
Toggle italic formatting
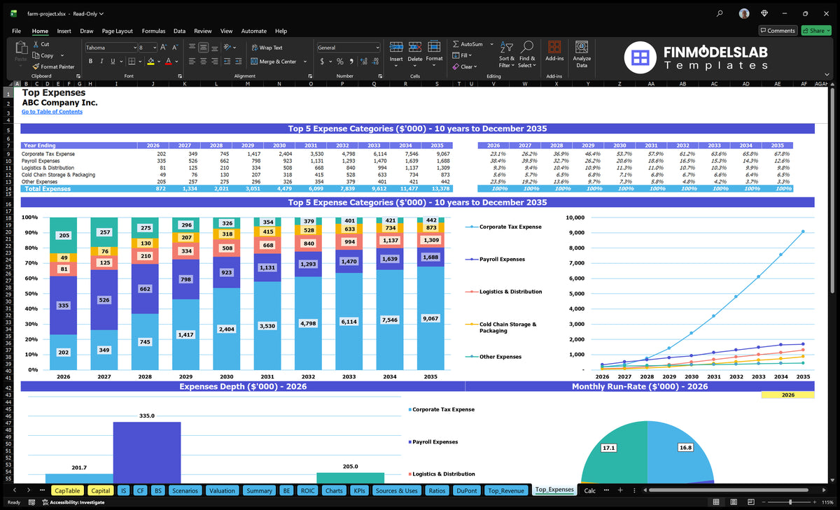[x=101, y=62]
